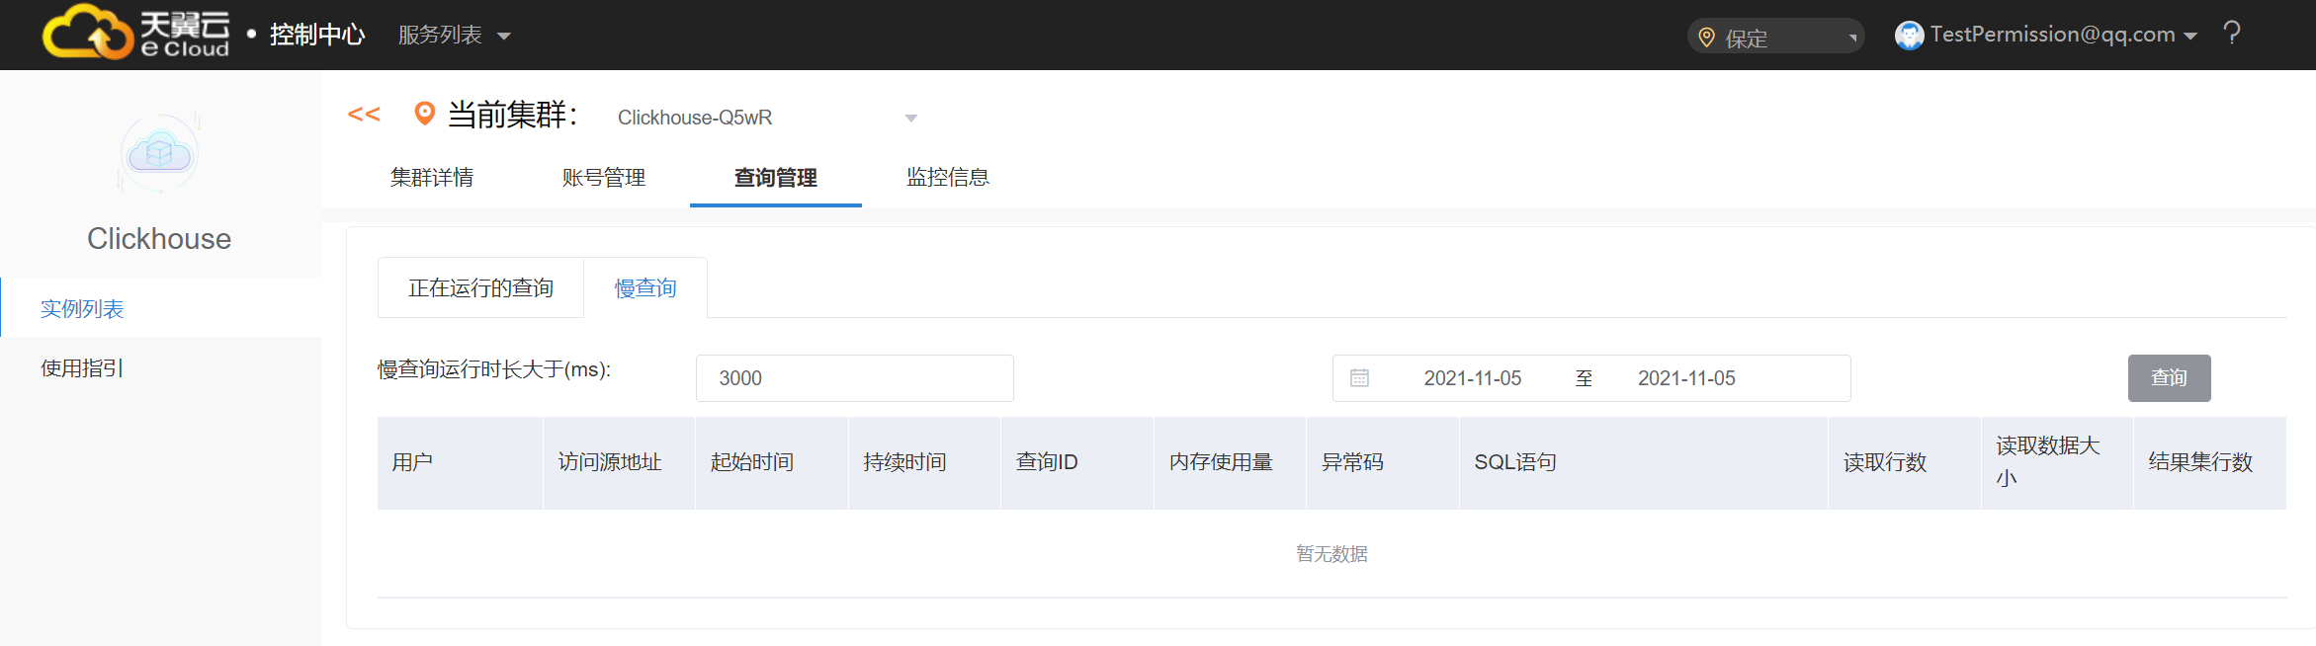The width and height of the screenshot is (2316, 646).
Task: Open the 账号管理 tab
Action: (603, 178)
